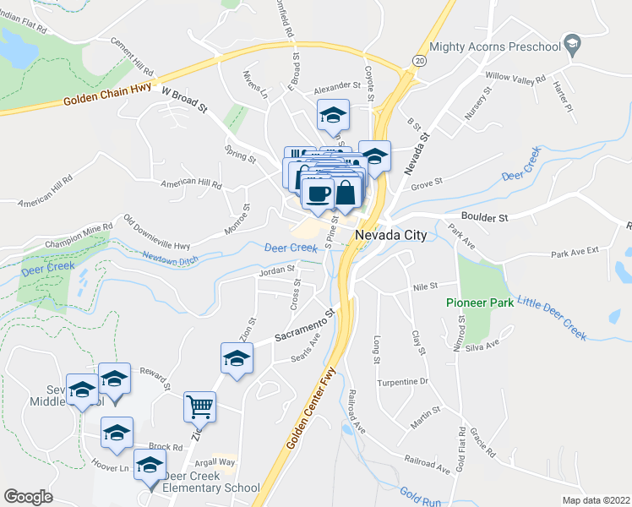
Task: Open the shopping cart grocery marker
Action: click(x=200, y=410)
